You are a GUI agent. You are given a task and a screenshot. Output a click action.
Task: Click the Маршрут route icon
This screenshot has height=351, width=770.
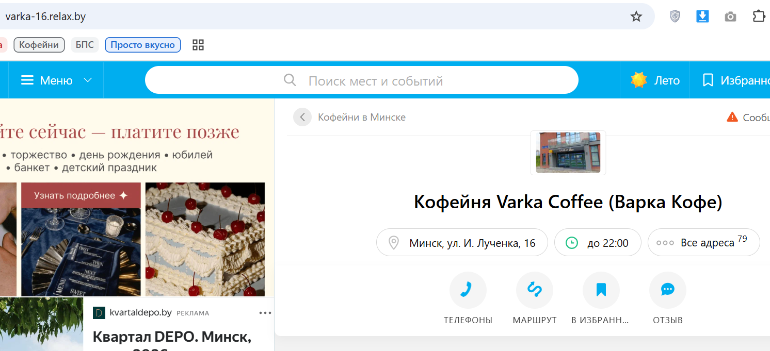coord(535,290)
